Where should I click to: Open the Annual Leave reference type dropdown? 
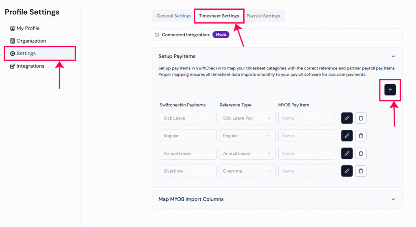pos(247,153)
